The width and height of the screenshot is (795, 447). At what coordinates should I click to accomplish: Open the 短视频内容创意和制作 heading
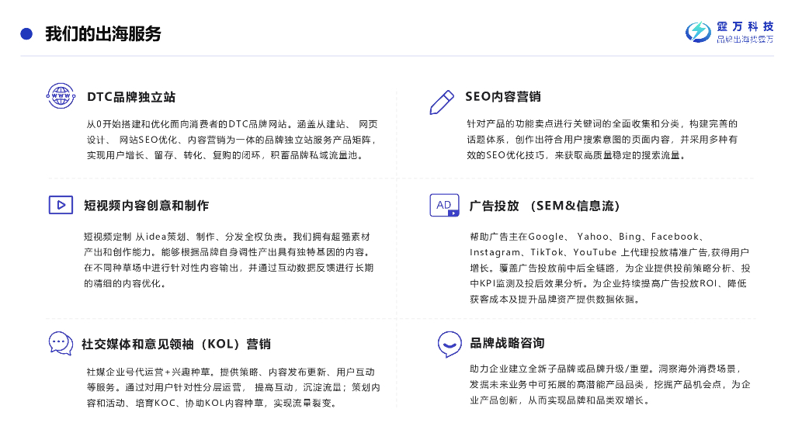click(147, 205)
